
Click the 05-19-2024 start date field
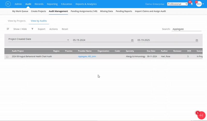(x=103, y=40)
